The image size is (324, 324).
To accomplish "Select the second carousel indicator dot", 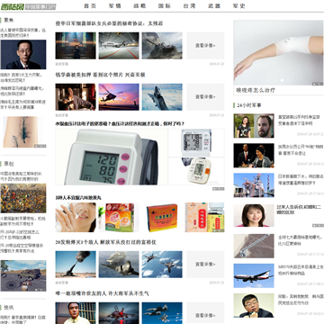I will tap(275, 80).
